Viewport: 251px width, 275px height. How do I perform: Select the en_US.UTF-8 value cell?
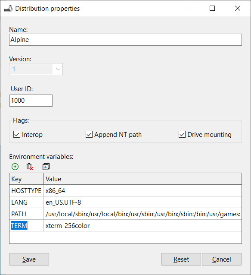(143, 202)
